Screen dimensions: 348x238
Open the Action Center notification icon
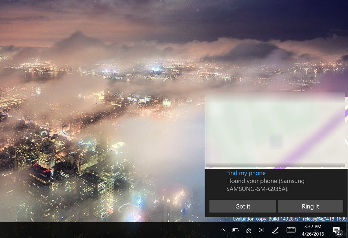pos(336,230)
